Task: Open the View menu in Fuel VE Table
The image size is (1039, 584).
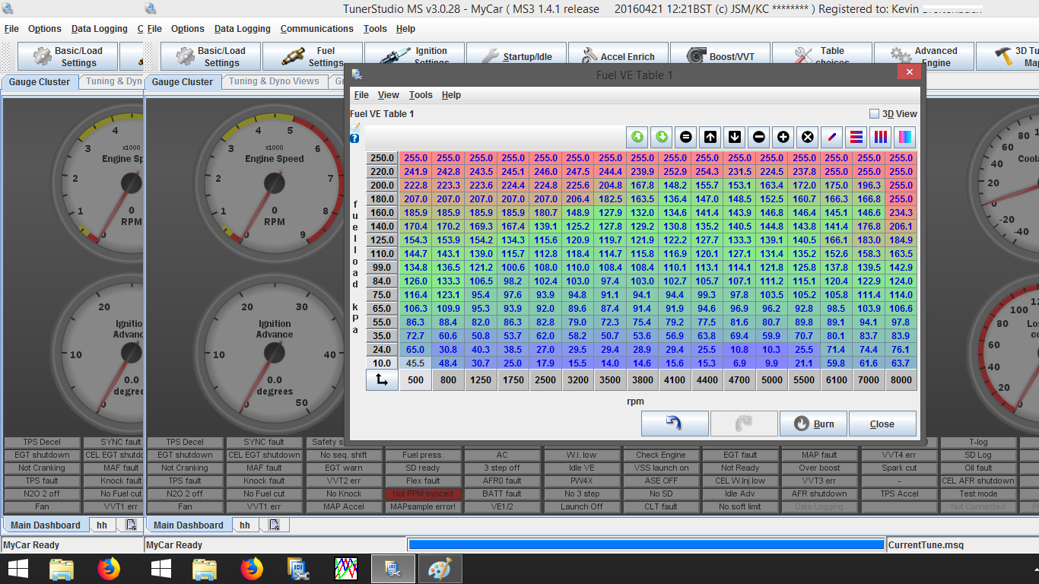Action: tap(388, 94)
